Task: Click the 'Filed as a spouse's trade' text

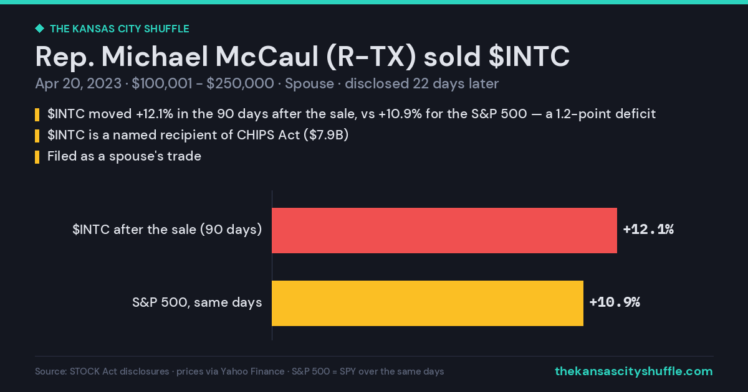Action: coord(124,157)
